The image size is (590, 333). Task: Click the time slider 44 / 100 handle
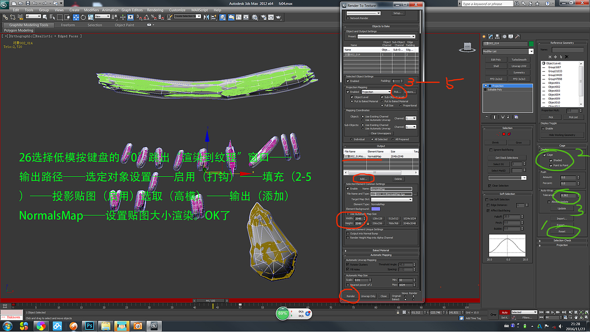coord(210,301)
